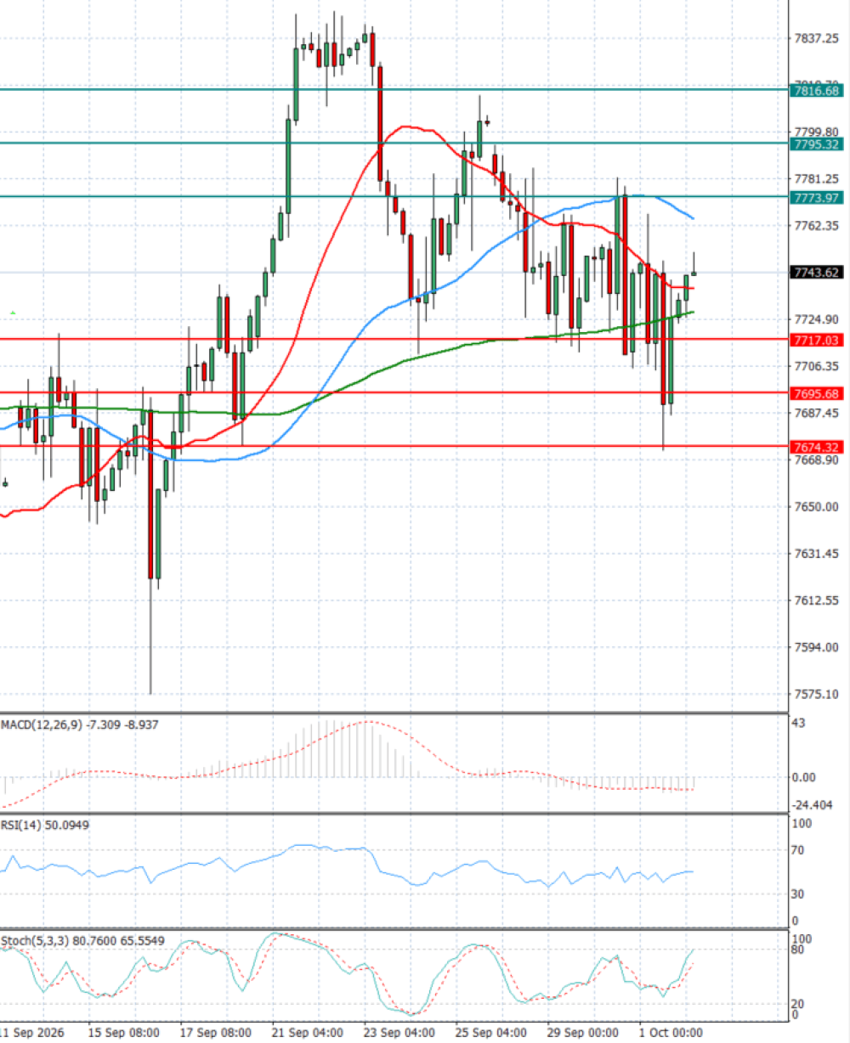Select the RSI scale value 70
The image size is (850, 1043).
click(799, 850)
